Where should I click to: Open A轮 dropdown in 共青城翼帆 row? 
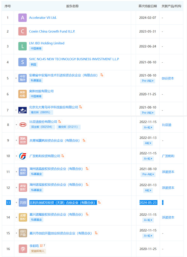pos(148,143)
